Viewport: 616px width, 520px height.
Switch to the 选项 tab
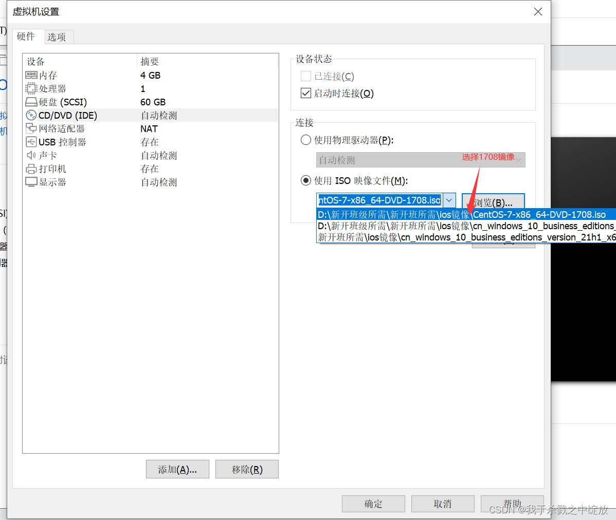(57, 37)
